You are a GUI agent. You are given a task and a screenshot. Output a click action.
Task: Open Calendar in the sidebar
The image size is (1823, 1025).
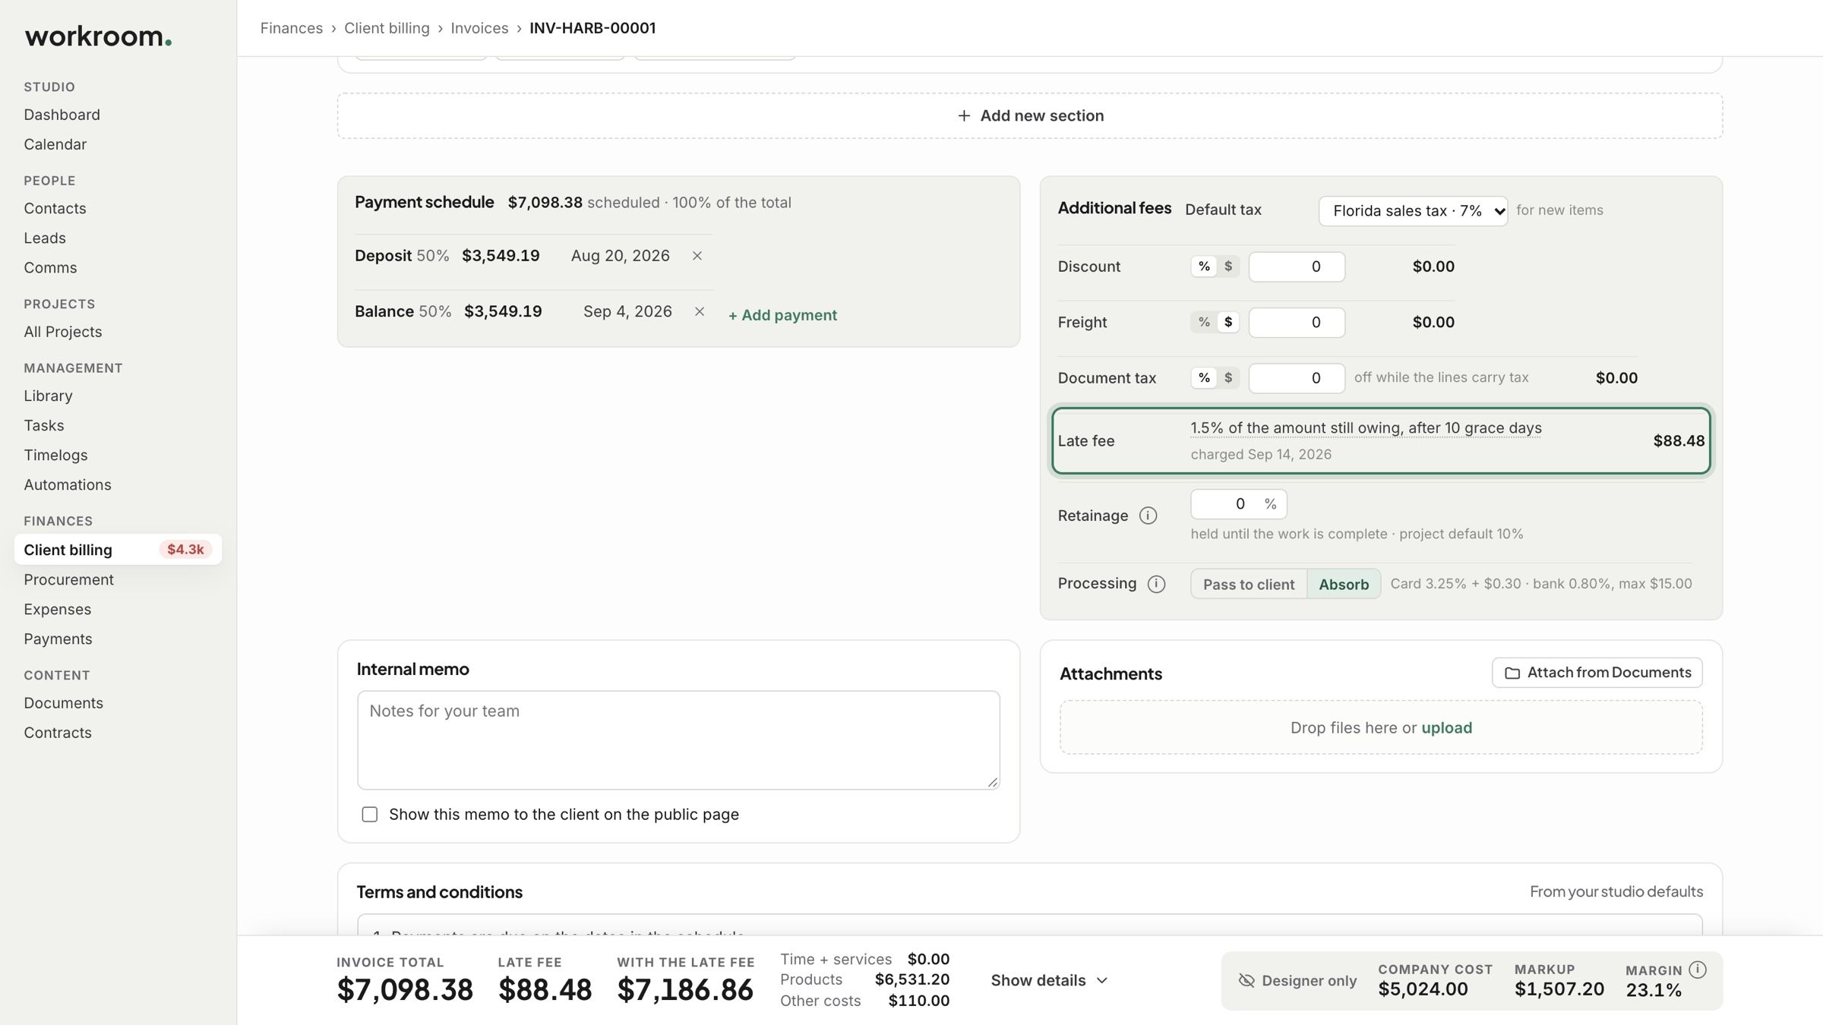click(55, 144)
